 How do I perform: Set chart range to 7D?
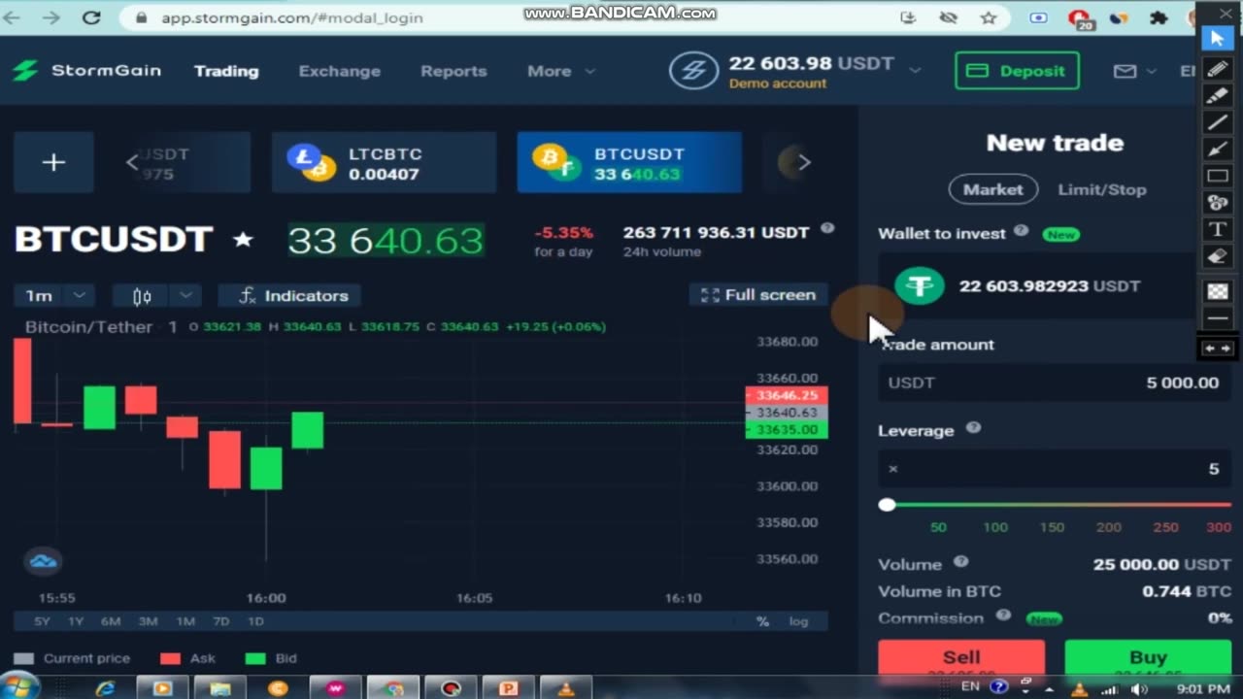pyautogui.click(x=221, y=621)
